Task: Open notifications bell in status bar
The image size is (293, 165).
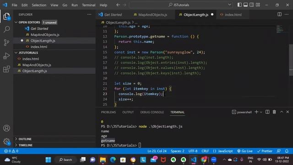Action: coord(287,151)
